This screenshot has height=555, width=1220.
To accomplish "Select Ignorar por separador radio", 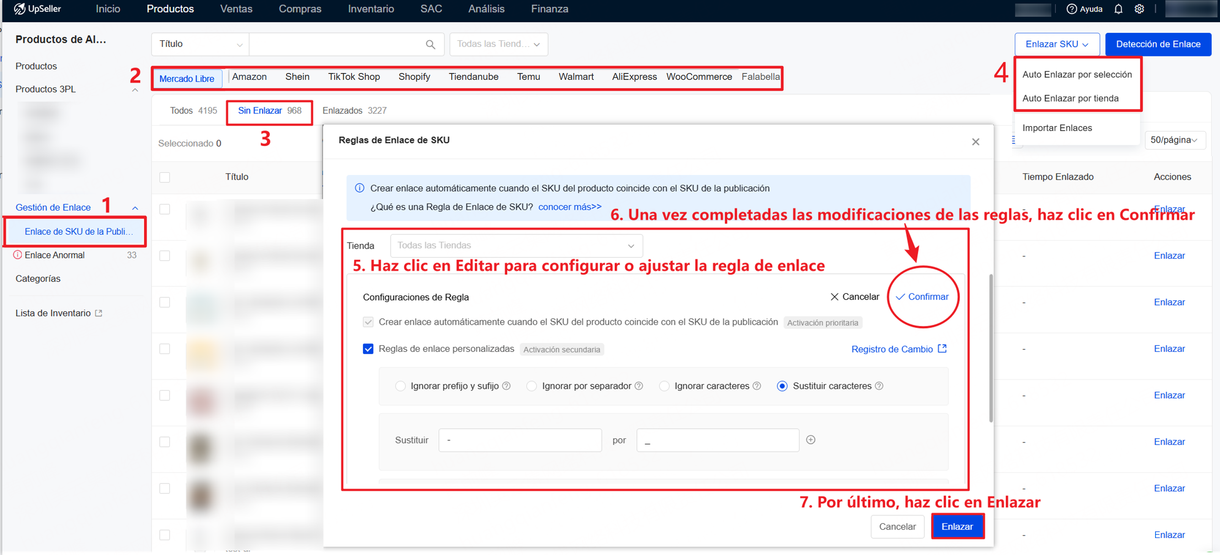I will (532, 386).
